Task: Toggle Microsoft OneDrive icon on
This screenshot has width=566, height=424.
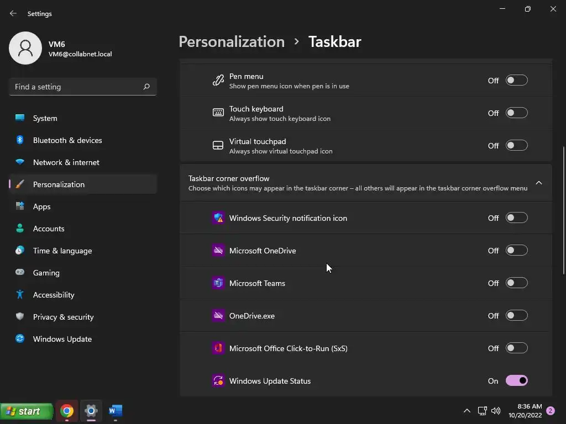Action: pos(516,251)
